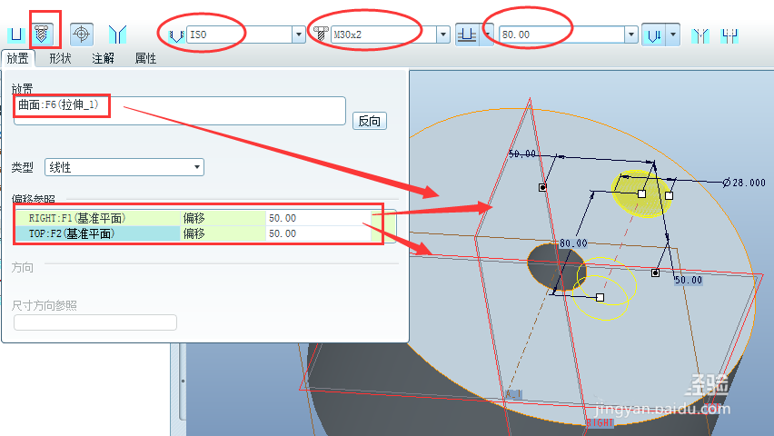Click the lower right 50.00 dimension
774x436 pixels.
click(x=688, y=280)
